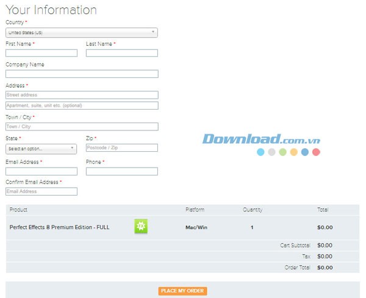Click the First Name input field
366x298 pixels.
pyautogui.click(x=41, y=53)
